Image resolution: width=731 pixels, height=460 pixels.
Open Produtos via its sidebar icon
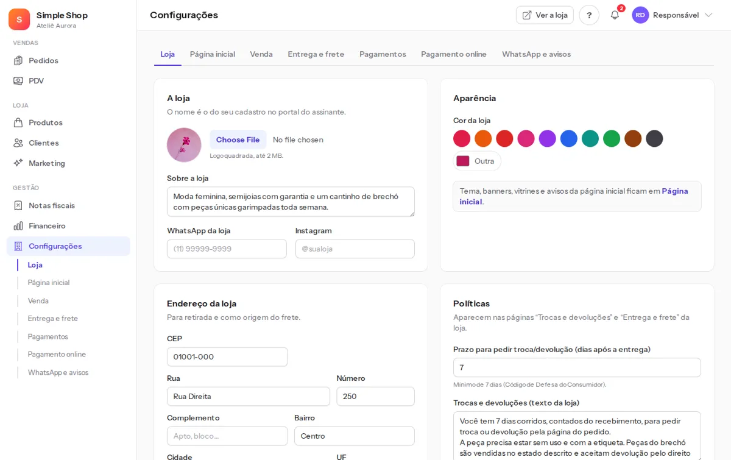[x=18, y=122]
